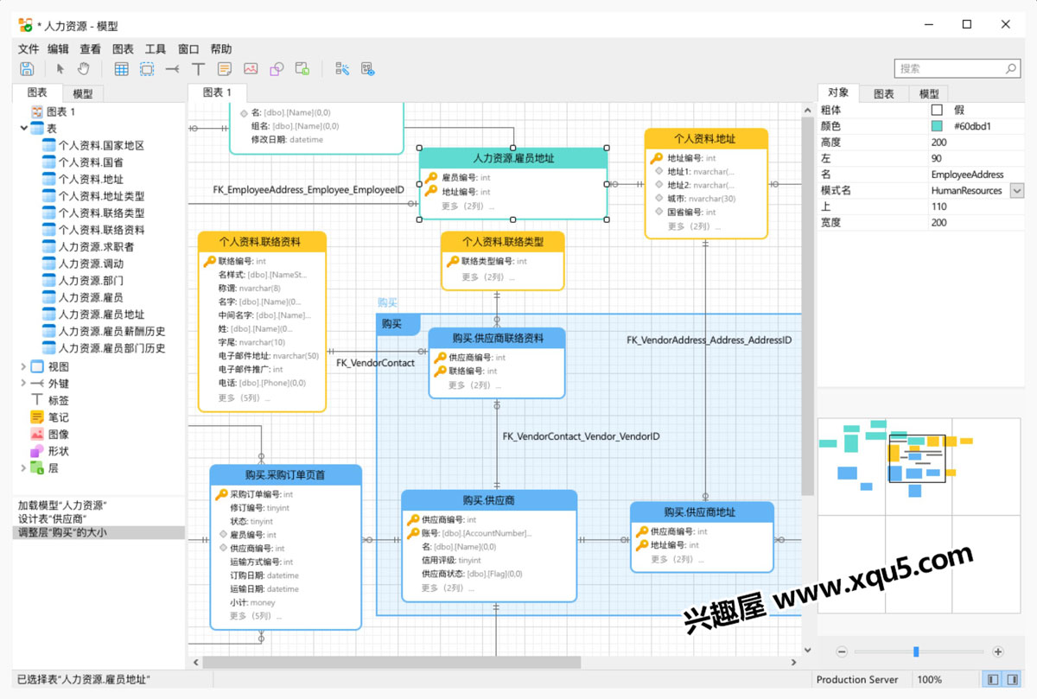Switch to right panel 模型 tab
Screen dimensions: 1037x699
click(x=928, y=93)
